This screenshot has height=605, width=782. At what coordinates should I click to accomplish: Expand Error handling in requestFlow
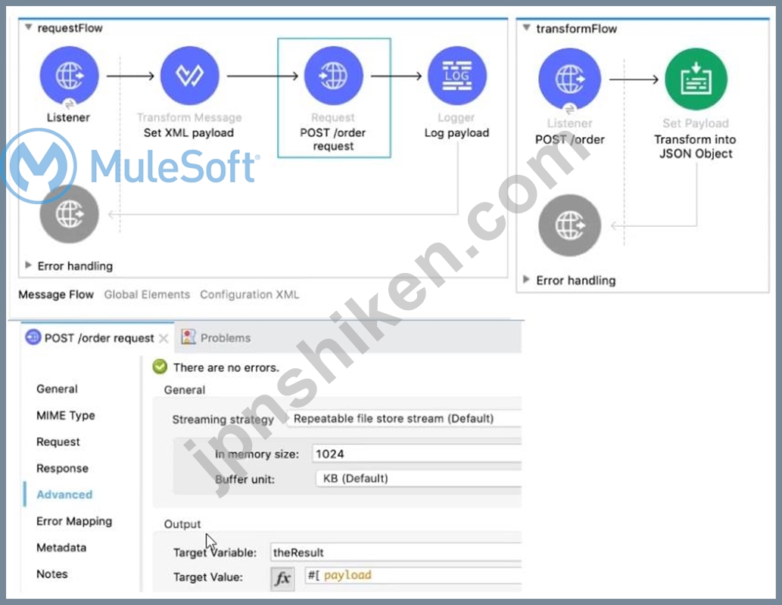29,265
